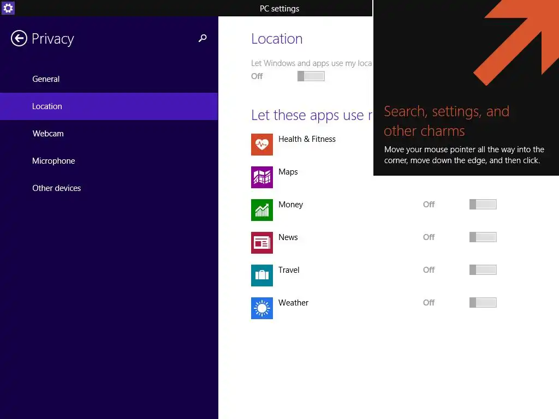559x419 pixels.
Task: Click the 'Search, settings, and other charms' tip heading
Action: (x=447, y=121)
